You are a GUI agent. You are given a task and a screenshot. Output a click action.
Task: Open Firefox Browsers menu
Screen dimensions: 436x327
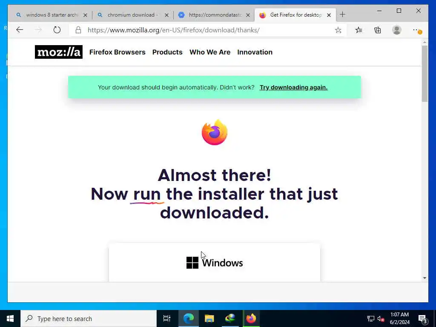pos(118,52)
